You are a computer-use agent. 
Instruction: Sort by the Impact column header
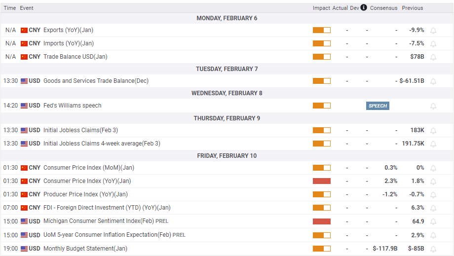coord(321,8)
